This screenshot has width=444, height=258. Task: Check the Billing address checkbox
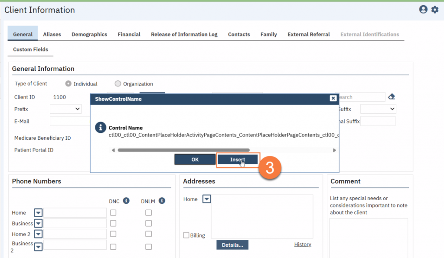point(186,235)
